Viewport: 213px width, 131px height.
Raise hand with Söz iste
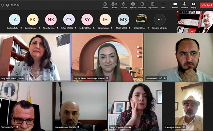tap(123, 5)
